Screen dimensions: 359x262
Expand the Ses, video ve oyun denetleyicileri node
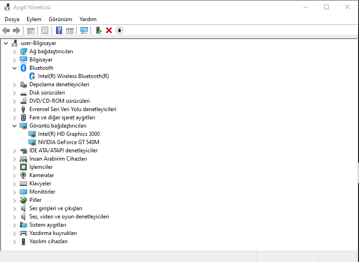click(x=14, y=217)
